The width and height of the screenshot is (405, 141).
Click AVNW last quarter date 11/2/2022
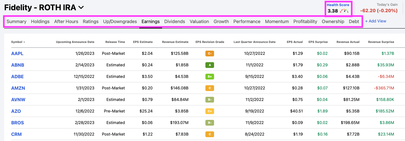254,100
